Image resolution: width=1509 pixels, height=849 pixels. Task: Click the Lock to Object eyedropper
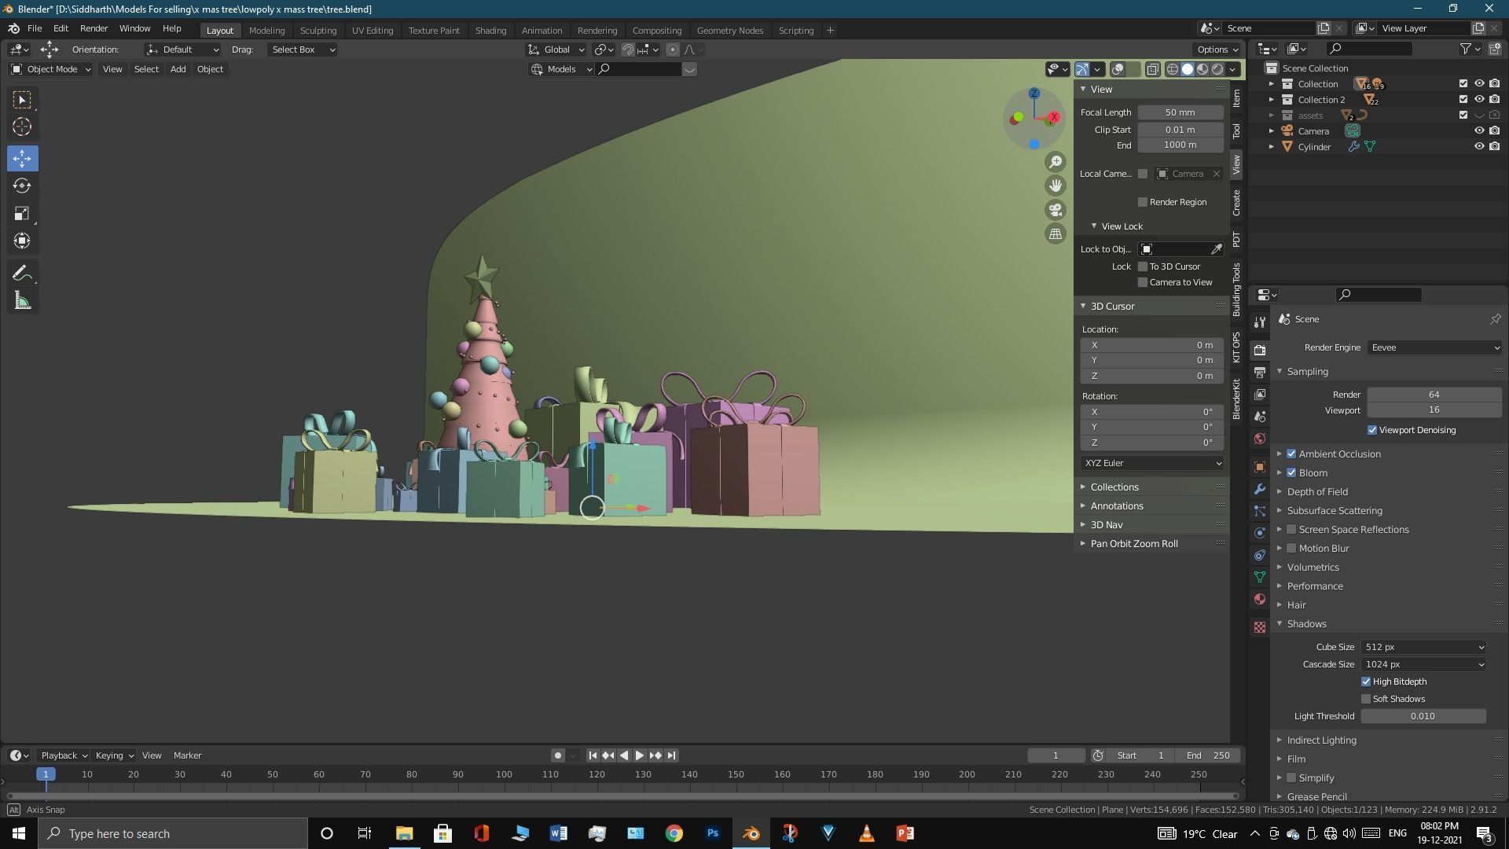point(1217,249)
